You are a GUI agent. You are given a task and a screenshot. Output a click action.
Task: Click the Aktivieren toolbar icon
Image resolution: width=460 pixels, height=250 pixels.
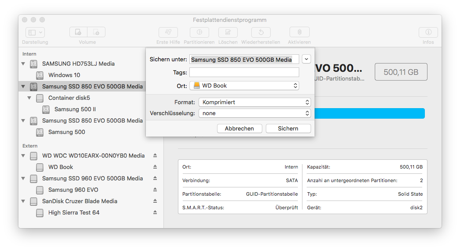pyautogui.click(x=299, y=32)
